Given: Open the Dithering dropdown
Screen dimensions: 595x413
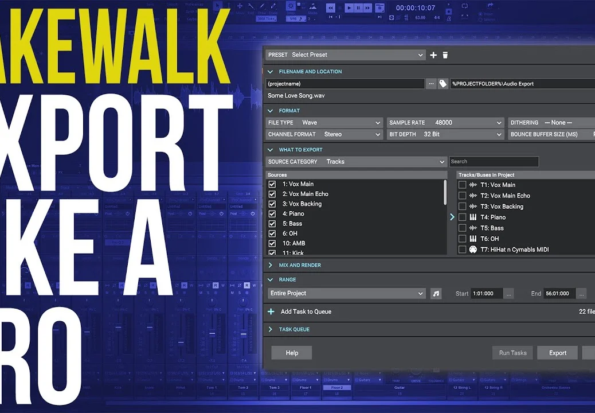Looking at the screenshot, I should coord(551,123).
